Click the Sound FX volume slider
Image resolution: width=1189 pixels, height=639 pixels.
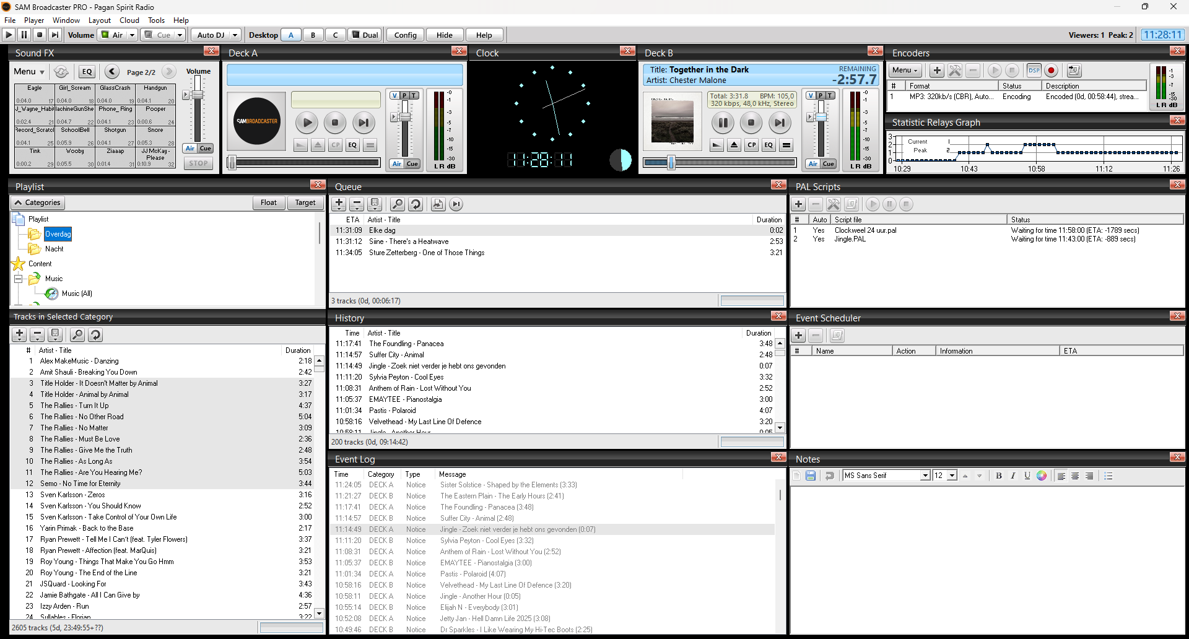(198, 95)
